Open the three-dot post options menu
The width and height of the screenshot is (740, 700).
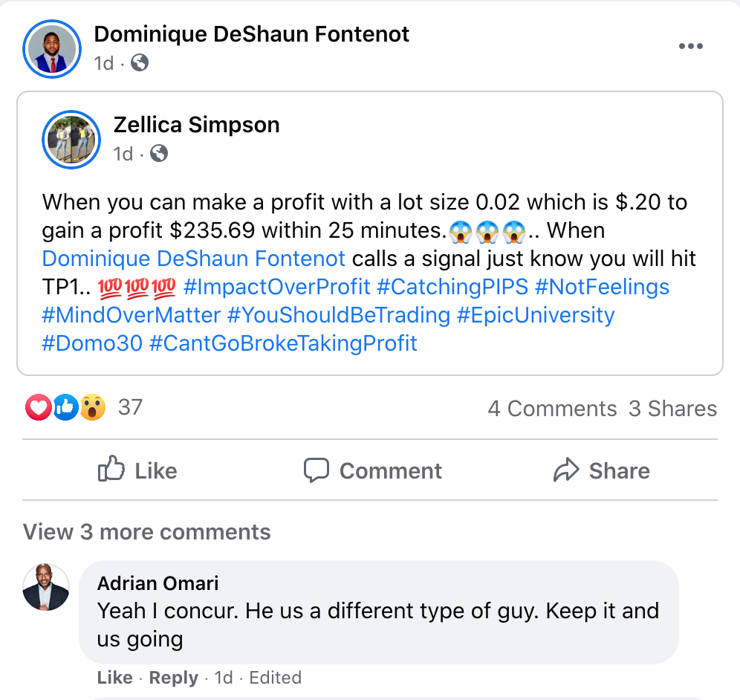(690, 47)
